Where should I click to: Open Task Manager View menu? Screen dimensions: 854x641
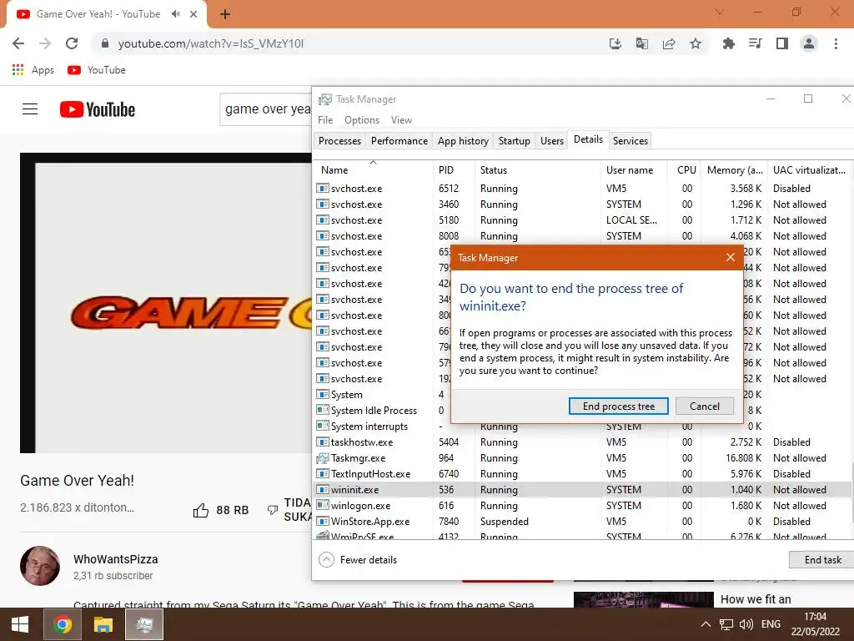click(x=401, y=120)
